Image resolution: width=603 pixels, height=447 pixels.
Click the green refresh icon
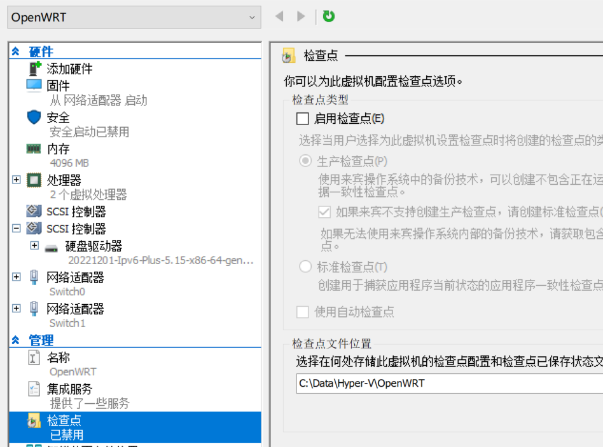coord(329,16)
